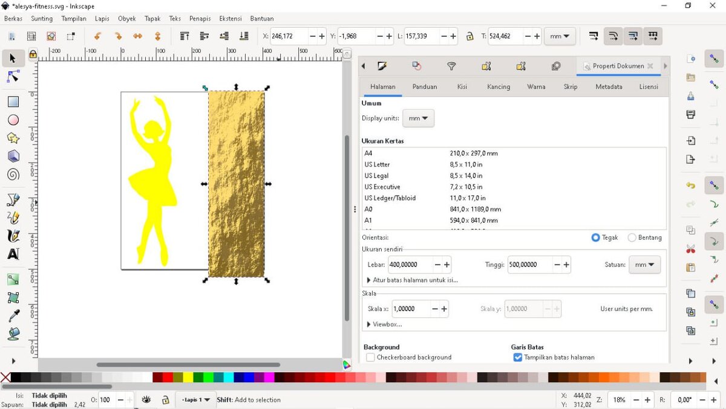Expand hidden tools at toolbox bottom

[x=13, y=361]
